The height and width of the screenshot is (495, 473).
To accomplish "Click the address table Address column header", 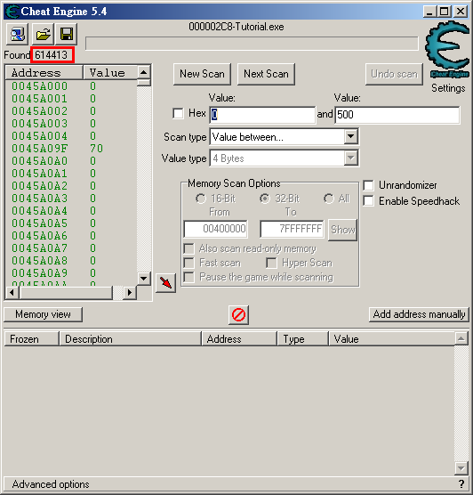I will click(x=239, y=338).
